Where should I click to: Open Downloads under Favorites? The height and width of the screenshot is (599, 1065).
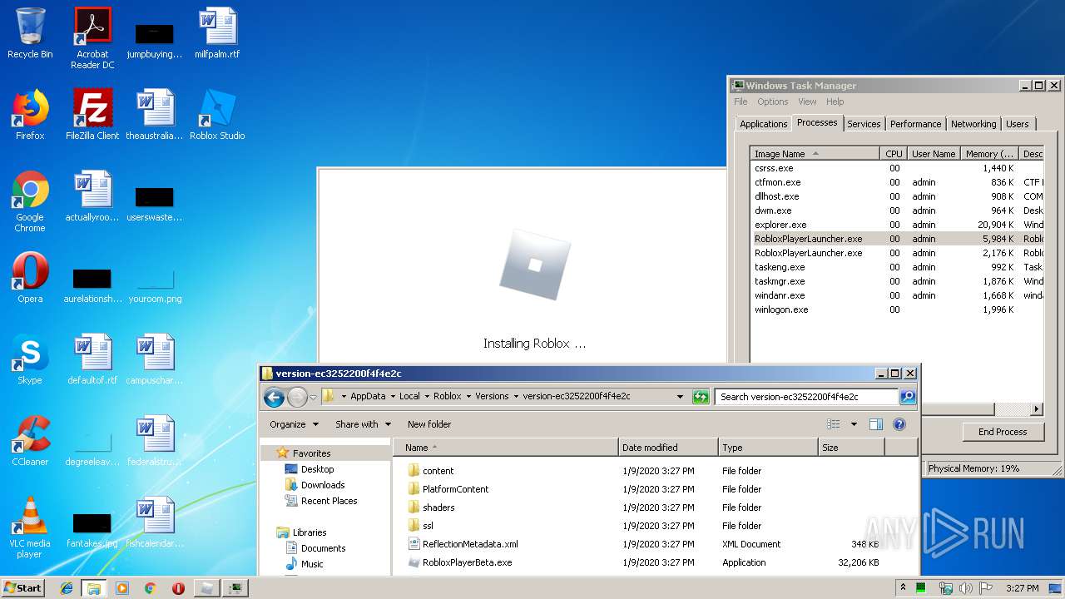(323, 485)
